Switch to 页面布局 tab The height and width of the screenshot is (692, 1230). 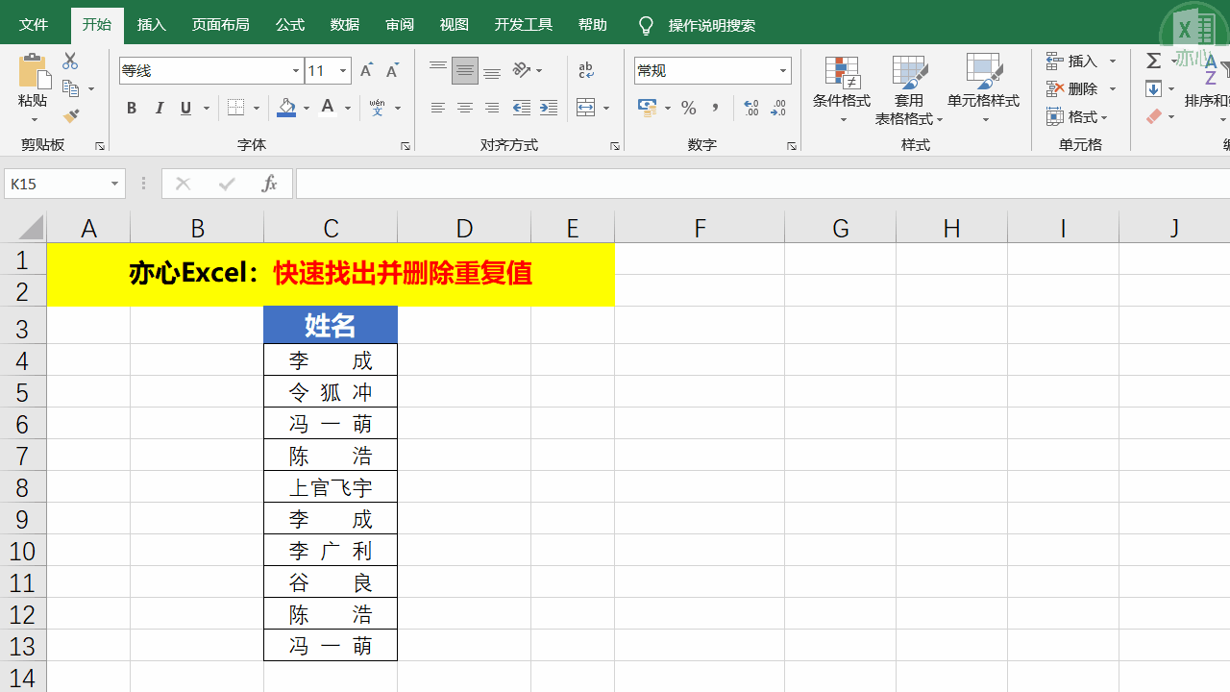[220, 25]
